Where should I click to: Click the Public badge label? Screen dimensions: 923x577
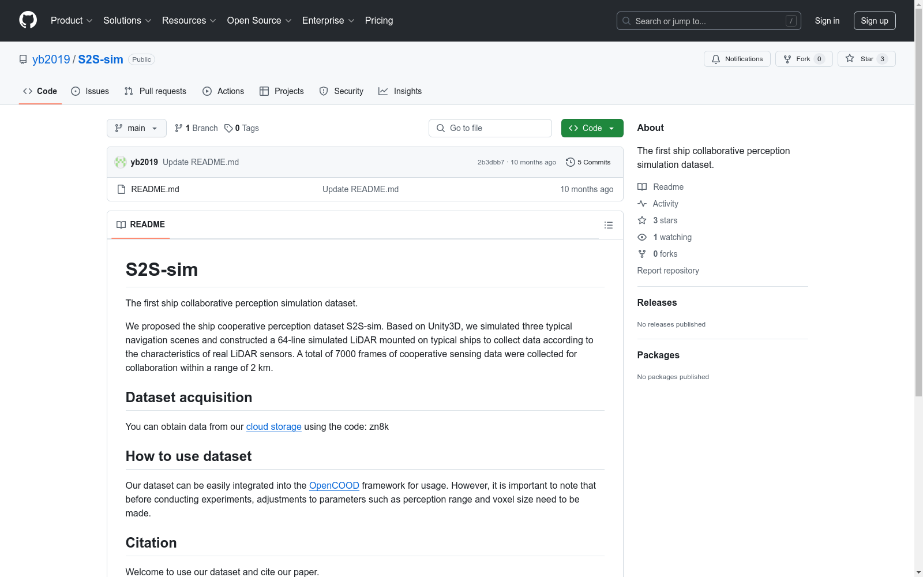141,59
